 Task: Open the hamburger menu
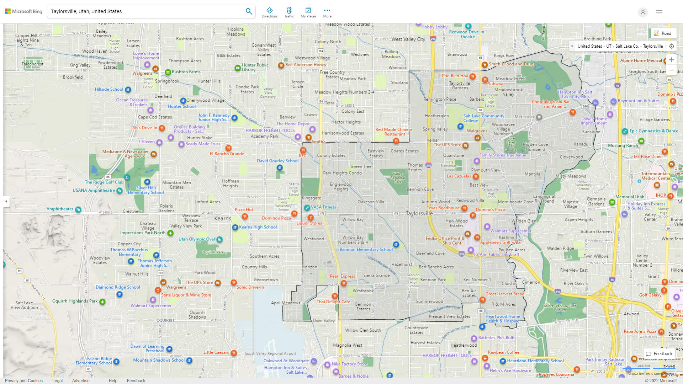[x=659, y=12]
